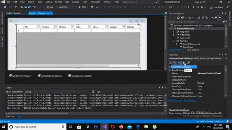The width and height of the screenshot is (232, 130).
Task: Open IMEI column filter dropdown
Action: coord(38,27)
